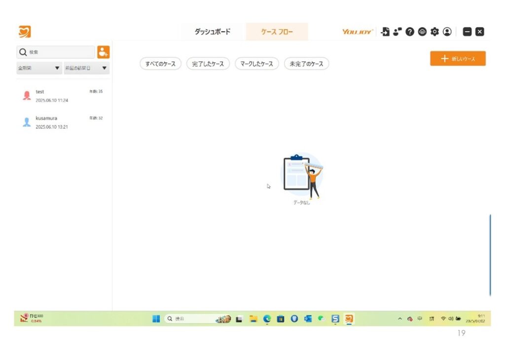Click the user account profile icon

pyautogui.click(x=447, y=32)
